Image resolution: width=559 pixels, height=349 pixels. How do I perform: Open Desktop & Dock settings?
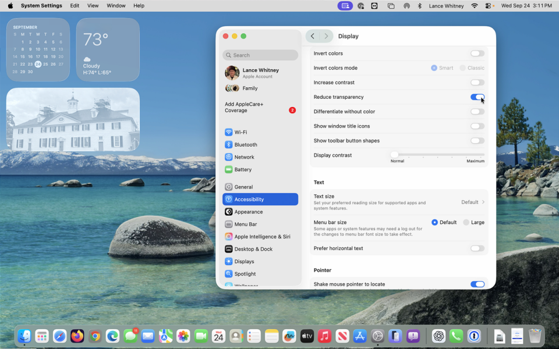[x=253, y=249]
